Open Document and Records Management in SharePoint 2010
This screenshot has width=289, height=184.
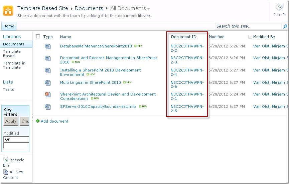click(109, 60)
